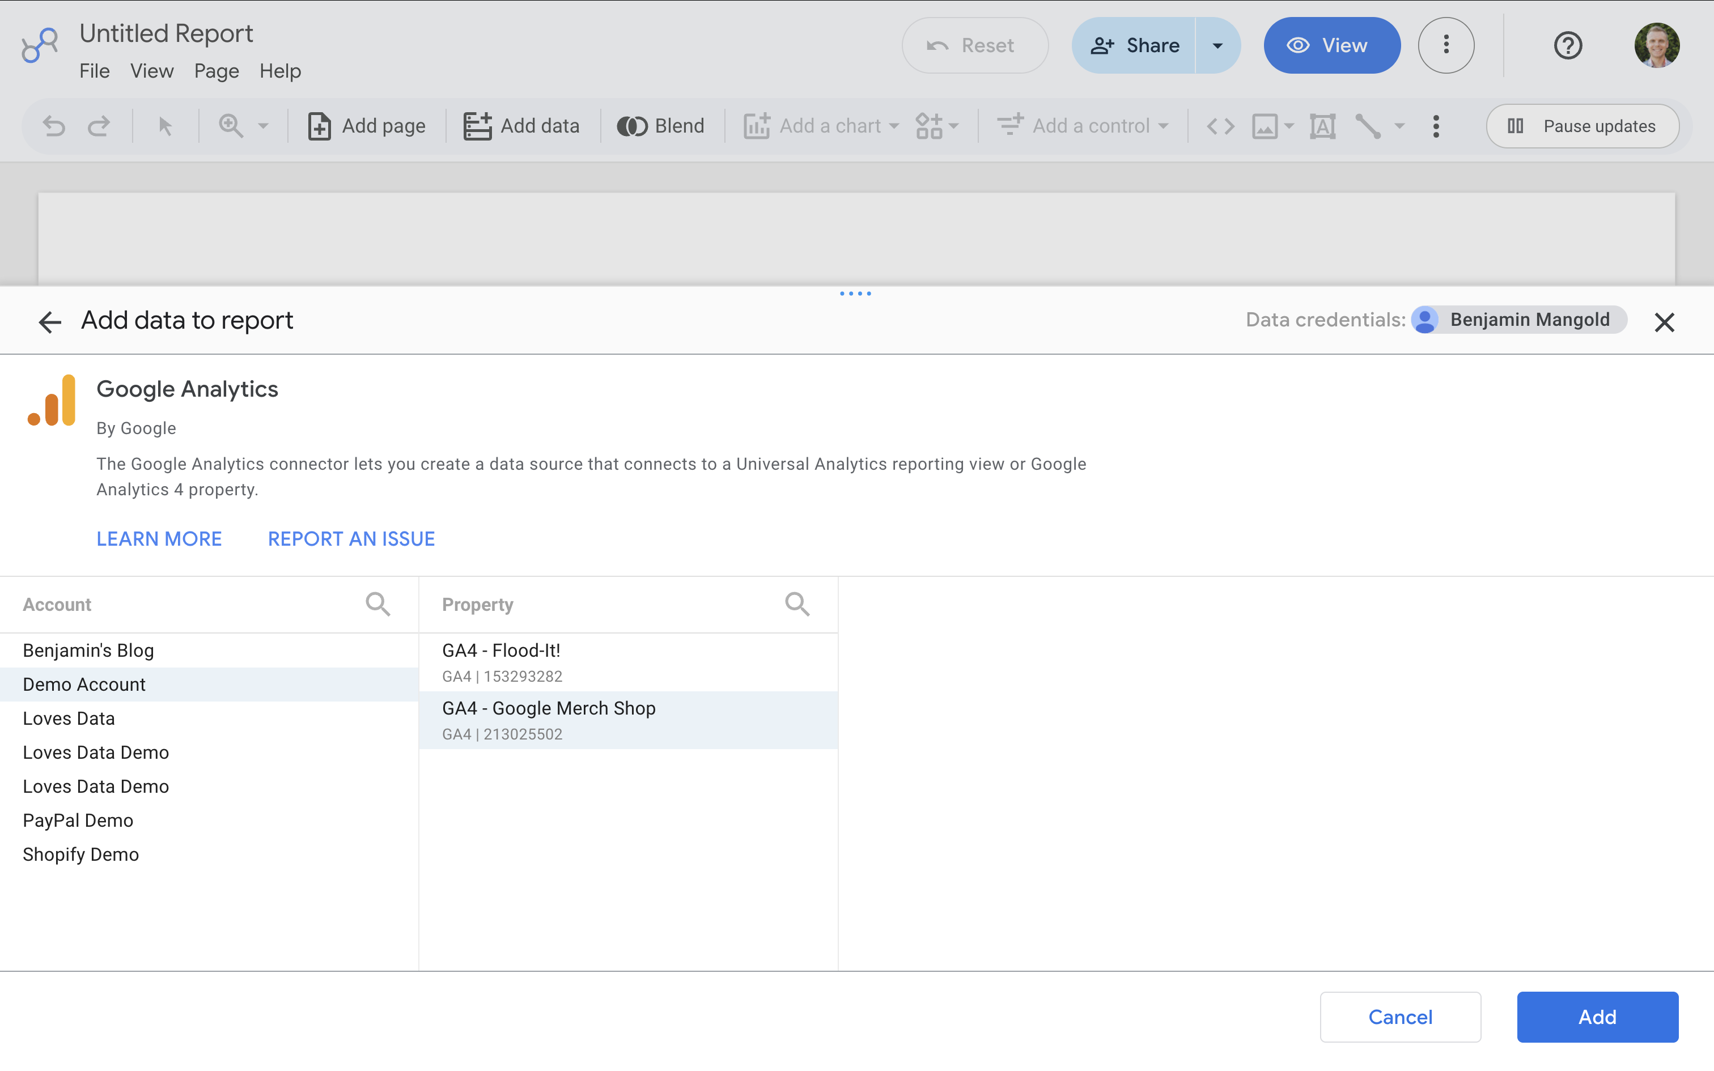Select the Benjamin's Blog account
The width and height of the screenshot is (1714, 1071).
209,651
